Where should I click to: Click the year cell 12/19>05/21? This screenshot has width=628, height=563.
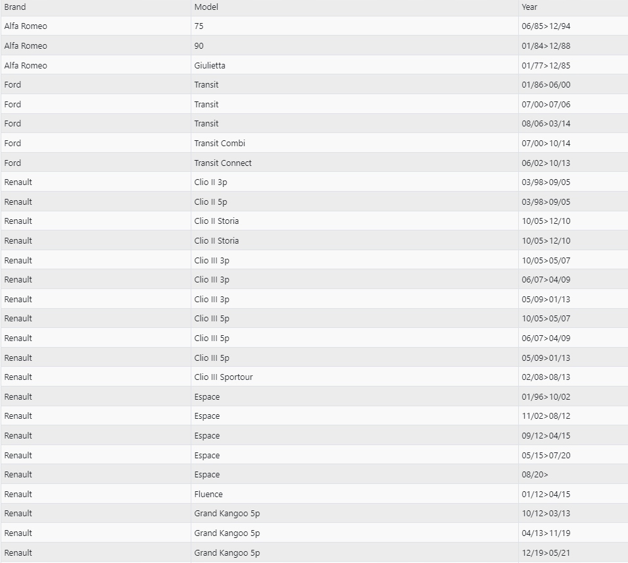pyautogui.click(x=546, y=552)
